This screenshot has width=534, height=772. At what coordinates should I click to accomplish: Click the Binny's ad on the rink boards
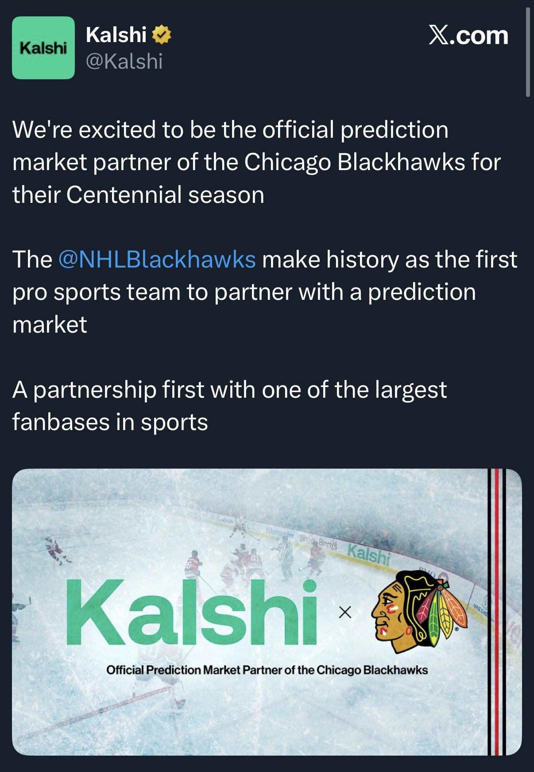327,546
